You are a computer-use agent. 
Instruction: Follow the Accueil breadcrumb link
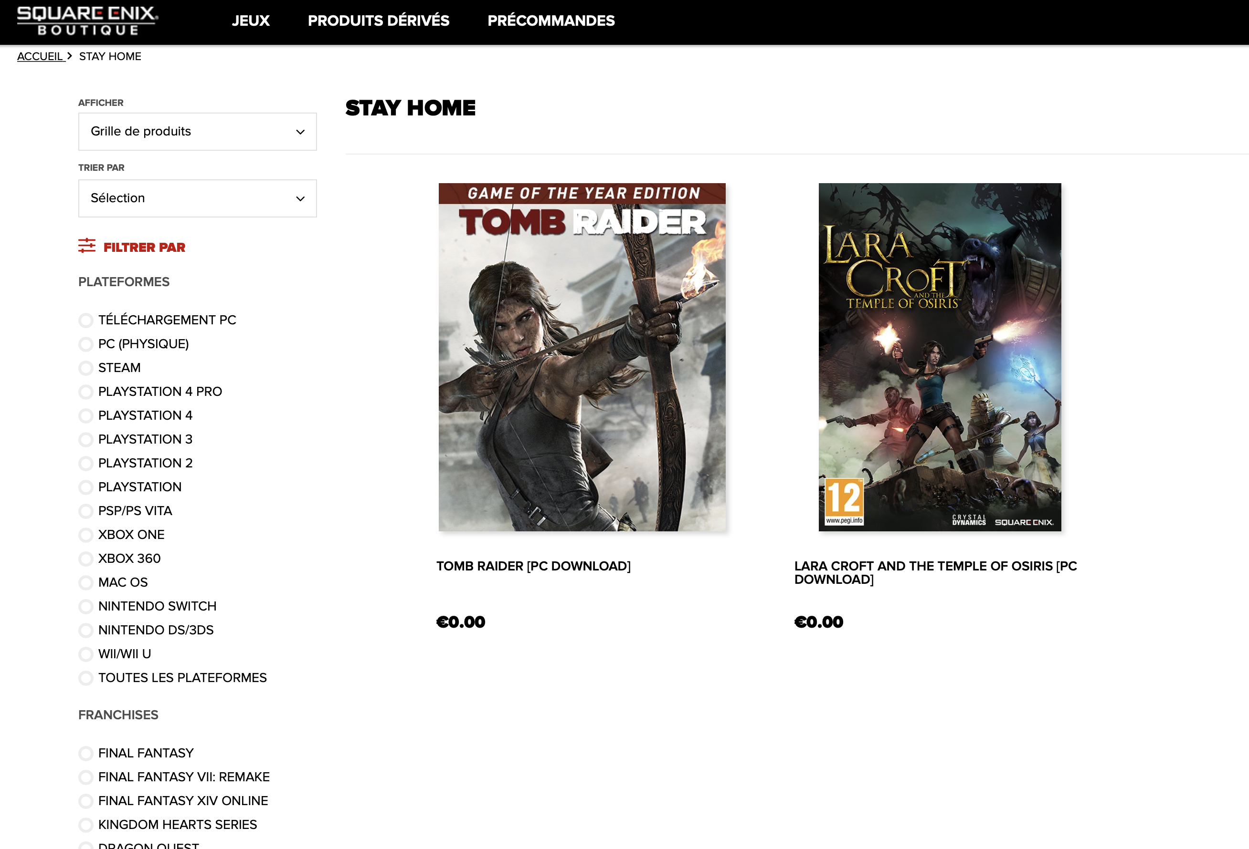[x=40, y=56]
